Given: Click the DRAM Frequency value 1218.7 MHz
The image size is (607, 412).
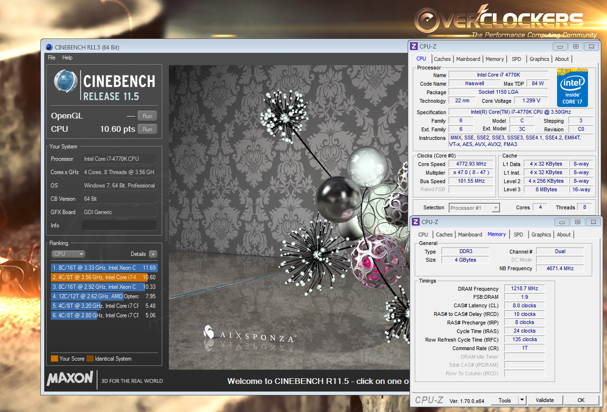Looking at the screenshot, I should point(525,289).
